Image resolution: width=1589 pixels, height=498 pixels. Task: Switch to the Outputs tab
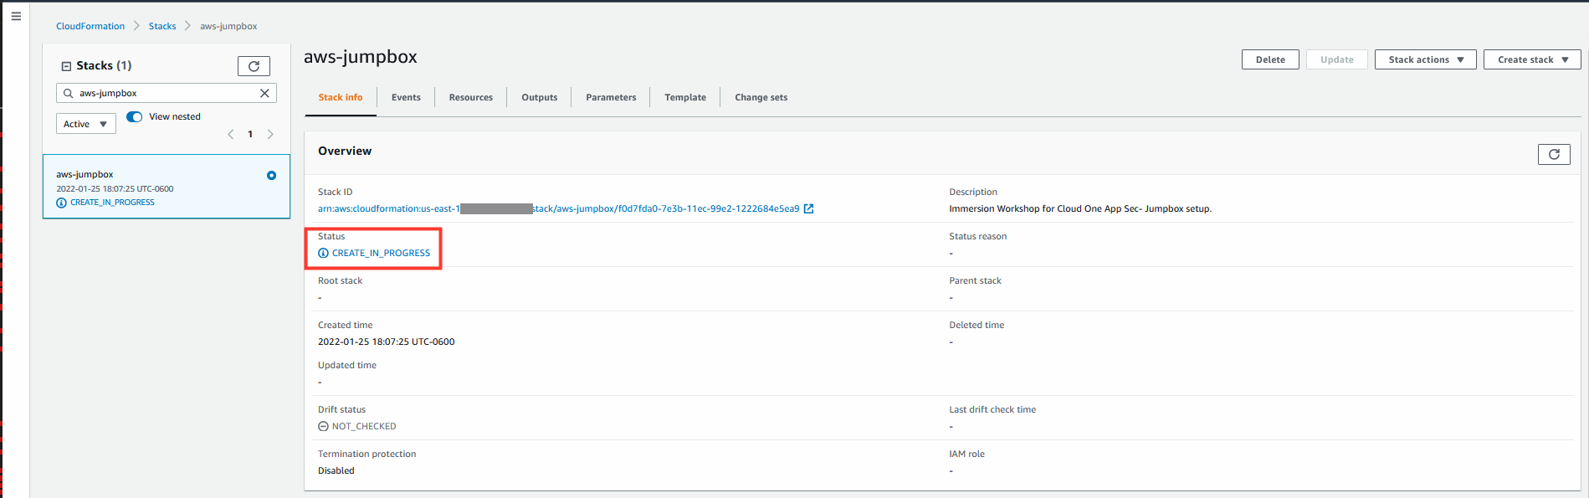click(540, 97)
